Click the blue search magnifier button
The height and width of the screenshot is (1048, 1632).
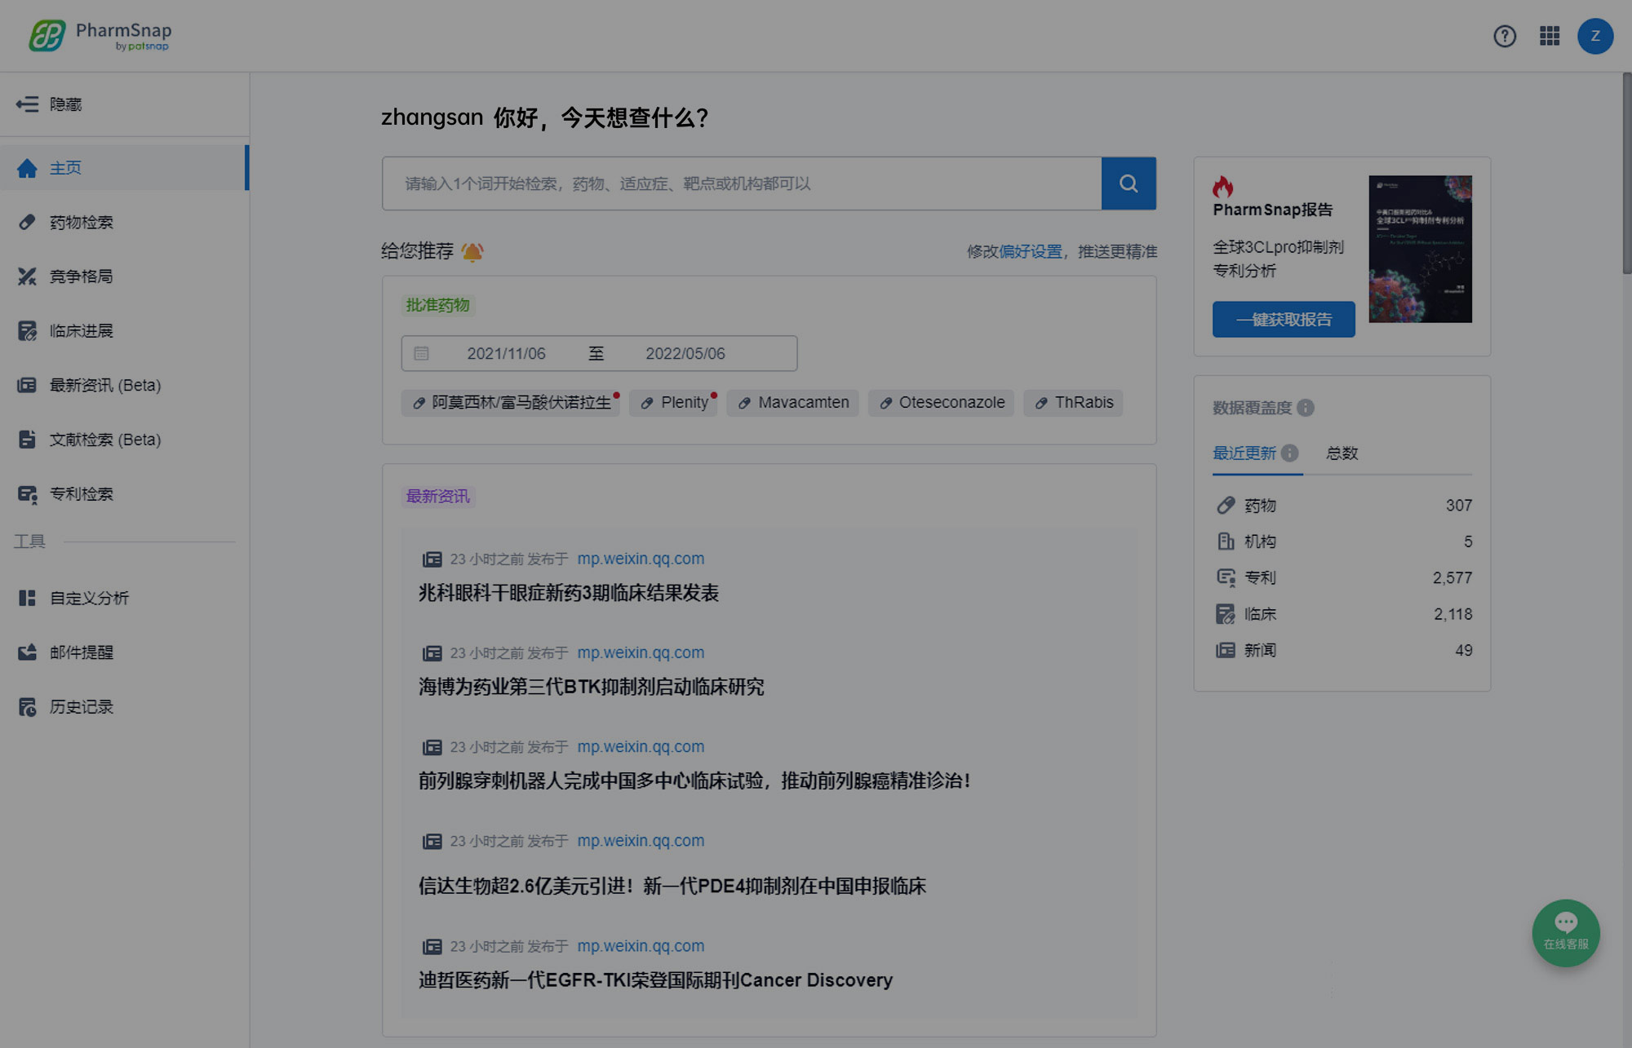click(1129, 184)
